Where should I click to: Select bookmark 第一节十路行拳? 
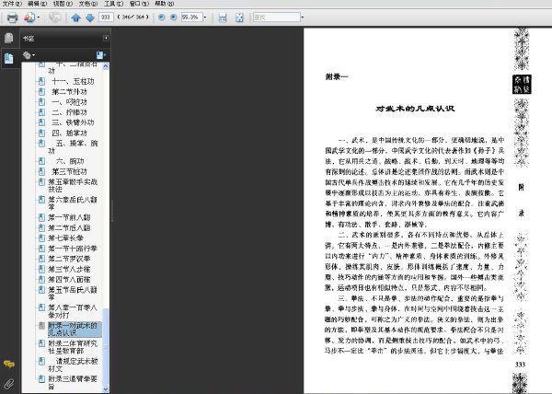point(73,249)
